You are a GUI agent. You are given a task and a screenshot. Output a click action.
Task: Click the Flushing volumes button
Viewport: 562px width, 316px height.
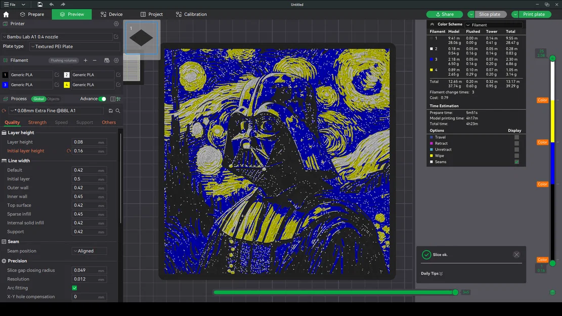coord(63,61)
